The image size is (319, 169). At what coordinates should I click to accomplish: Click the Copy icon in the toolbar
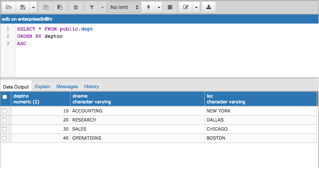(x=46, y=7)
